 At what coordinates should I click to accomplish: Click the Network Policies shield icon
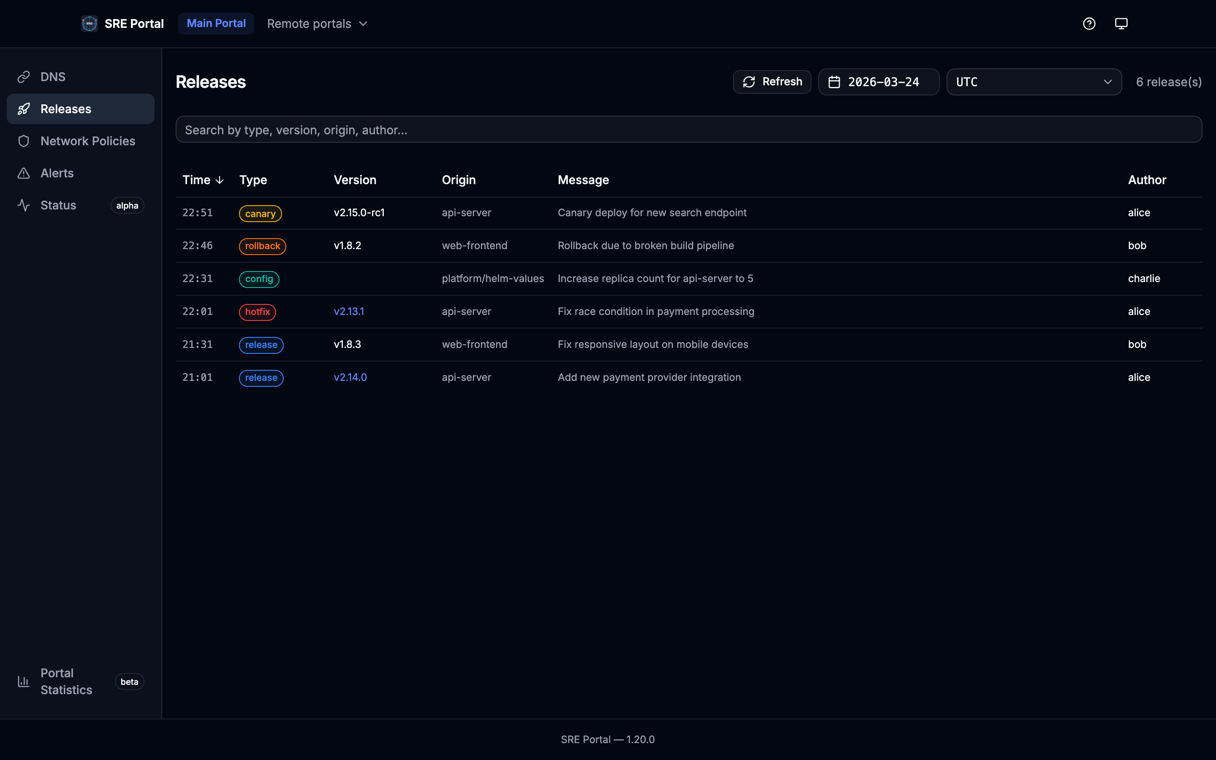point(24,141)
